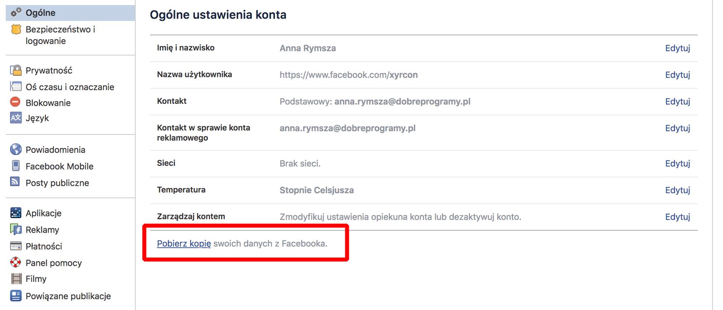Open the globe icon for Powiadomienia
Image resolution: width=723 pixels, height=310 pixels.
(16, 150)
